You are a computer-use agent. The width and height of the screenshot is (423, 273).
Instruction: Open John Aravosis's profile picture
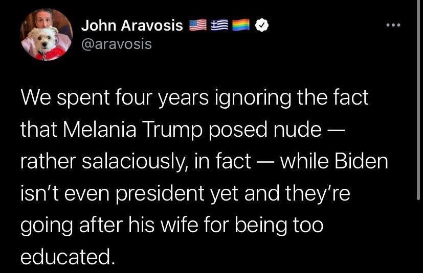pos(46,35)
